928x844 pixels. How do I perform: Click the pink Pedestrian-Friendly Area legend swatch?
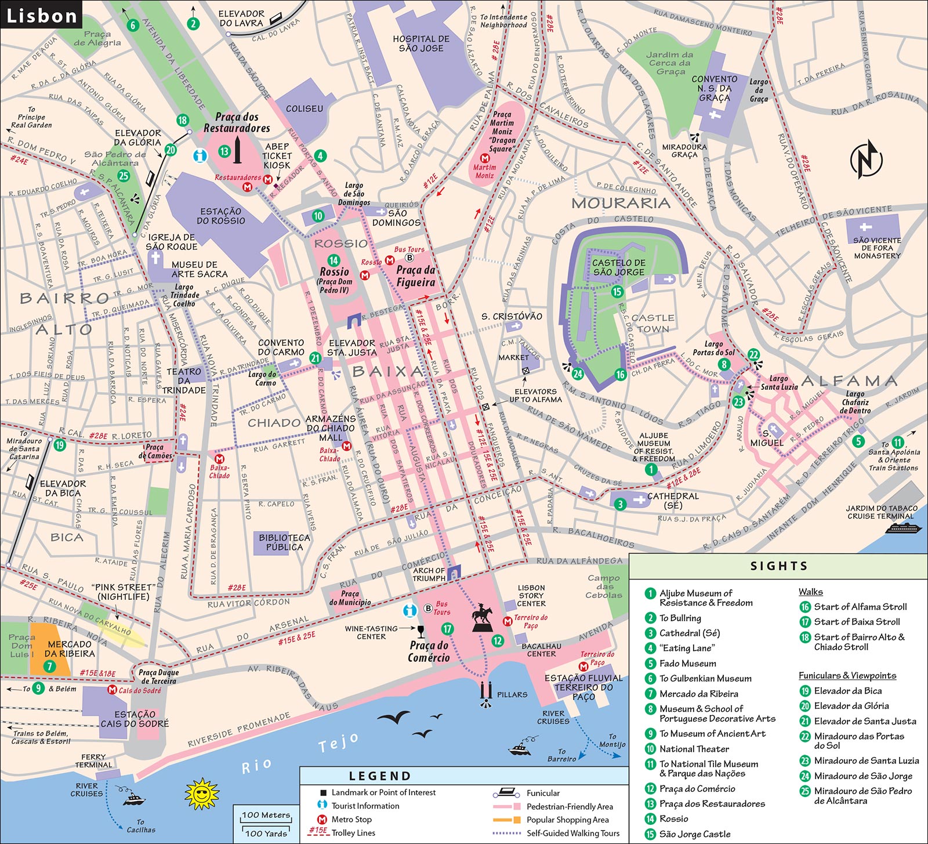click(507, 806)
